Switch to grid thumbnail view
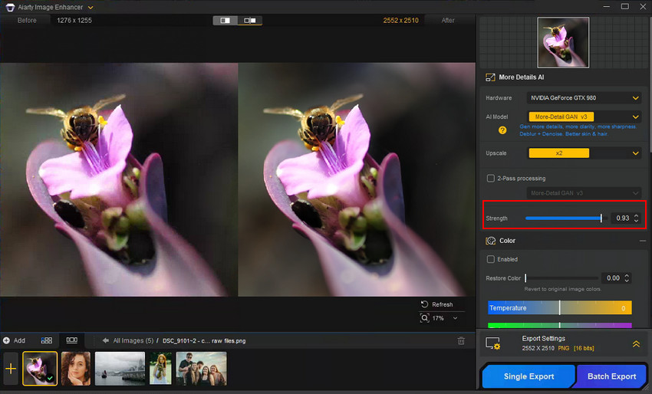The height and width of the screenshot is (394, 652). (x=47, y=340)
